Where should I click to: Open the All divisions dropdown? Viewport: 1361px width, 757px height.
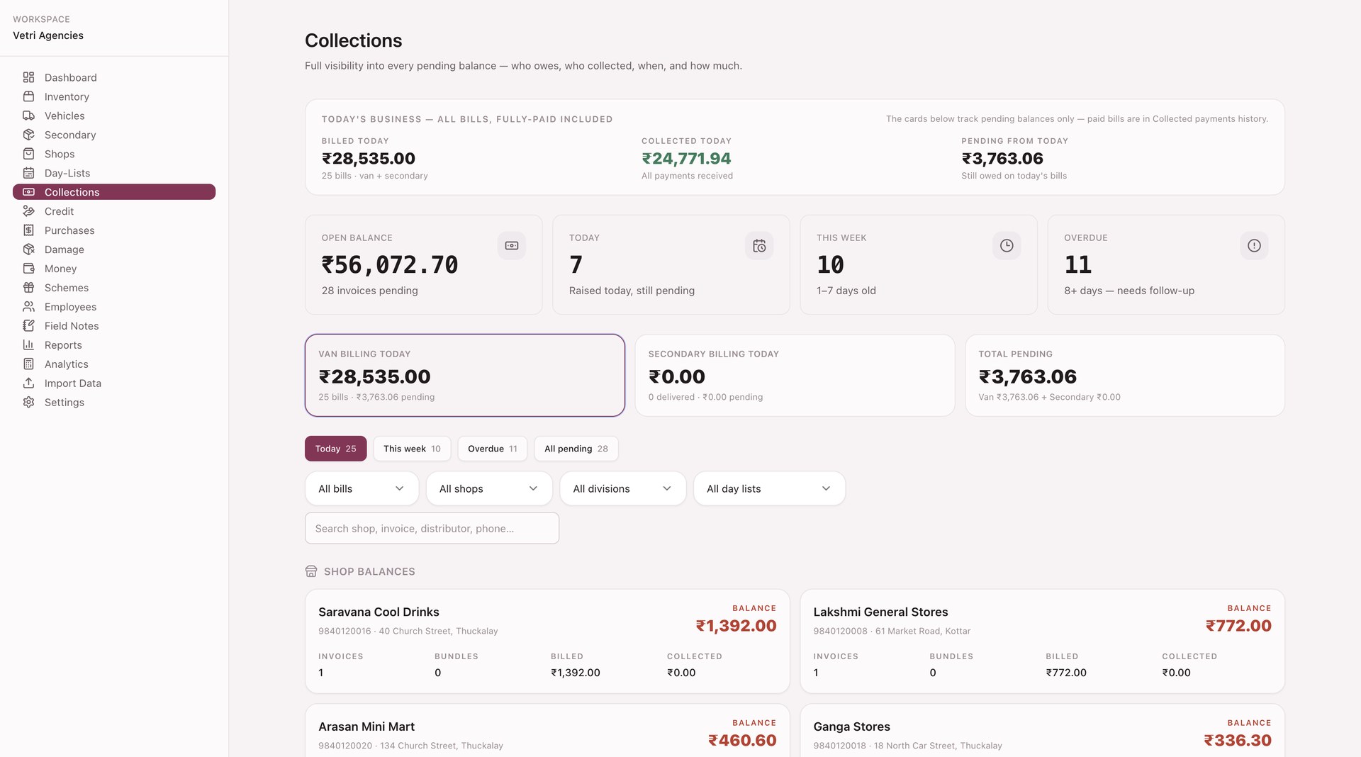pos(623,488)
